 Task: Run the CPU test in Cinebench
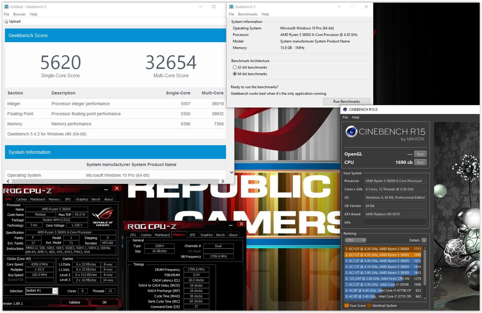[x=420, y=162]
